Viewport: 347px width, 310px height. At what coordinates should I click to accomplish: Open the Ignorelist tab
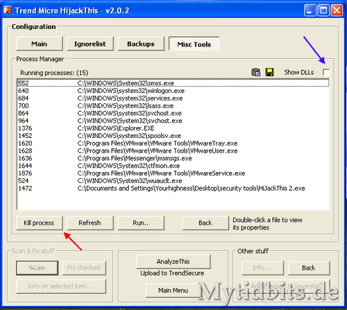click(90, 44)
